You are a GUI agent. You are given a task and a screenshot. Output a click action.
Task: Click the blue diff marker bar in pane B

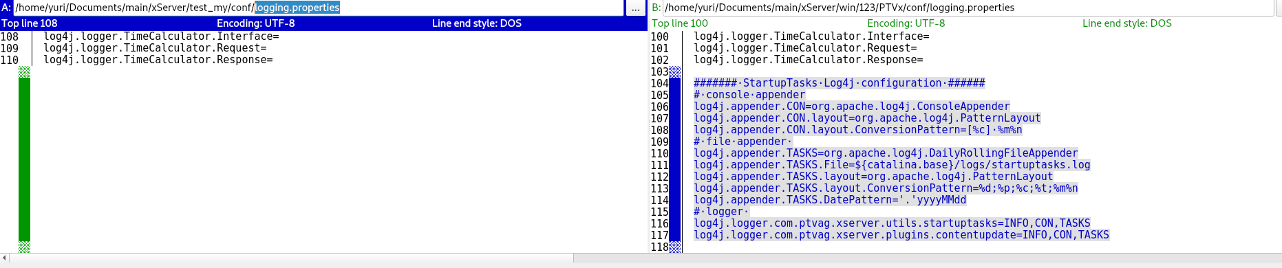click(x=675, y=159)
